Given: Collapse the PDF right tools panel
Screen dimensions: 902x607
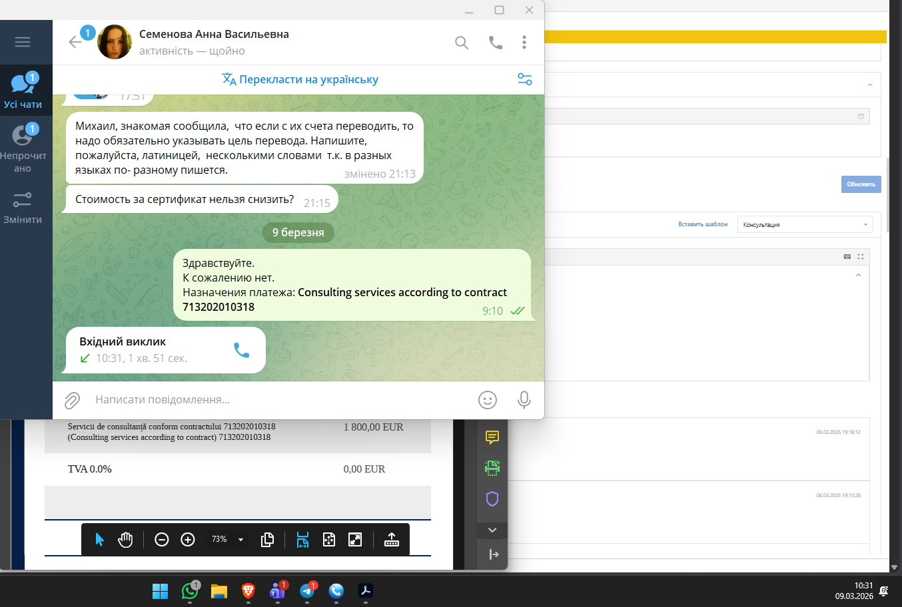Looking at the screenshot, I should click(494, 554).
